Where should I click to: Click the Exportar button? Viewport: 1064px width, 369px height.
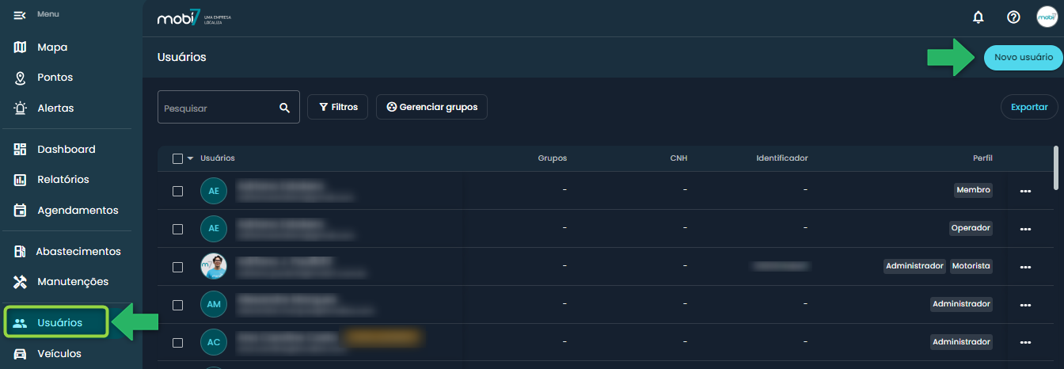pos(1029,107)
